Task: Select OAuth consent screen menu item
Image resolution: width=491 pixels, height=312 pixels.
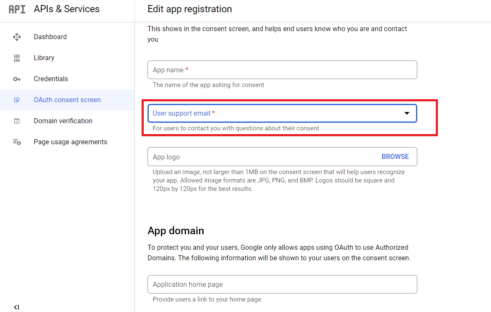Action: pos(67,100)
